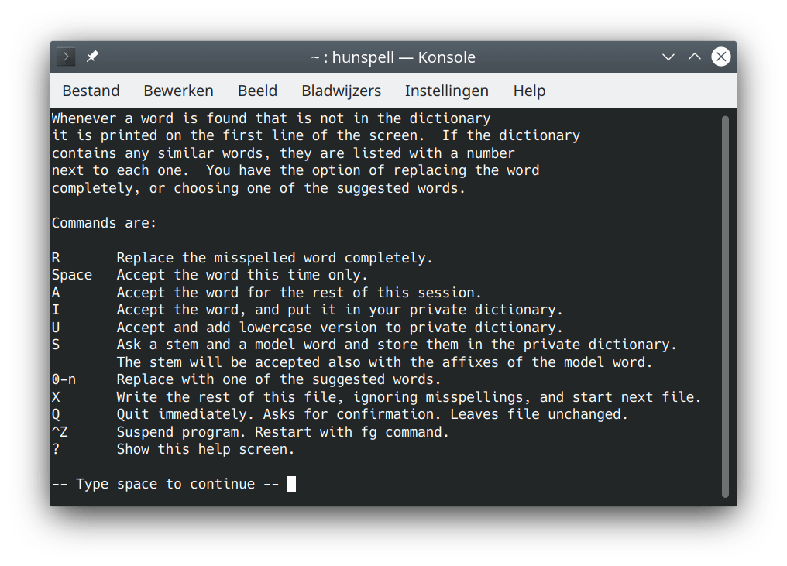The image size is (787, 566).
Task: Click the "Commands are:" heading text
Action: (104, 223)
